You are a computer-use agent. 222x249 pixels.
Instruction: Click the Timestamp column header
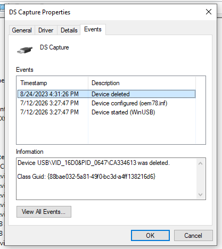click(53, 83)
